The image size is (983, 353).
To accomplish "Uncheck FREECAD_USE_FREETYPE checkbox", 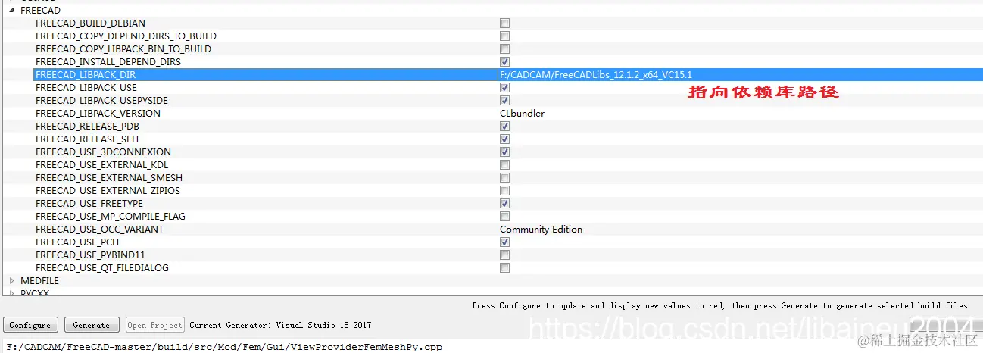I will tap(504, 204).
